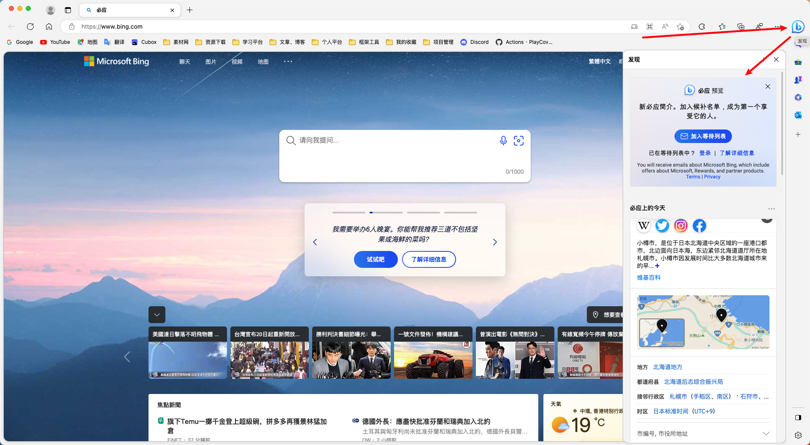
Task: Open the 小樽市 map thumbnail
Action: point(703,322)
